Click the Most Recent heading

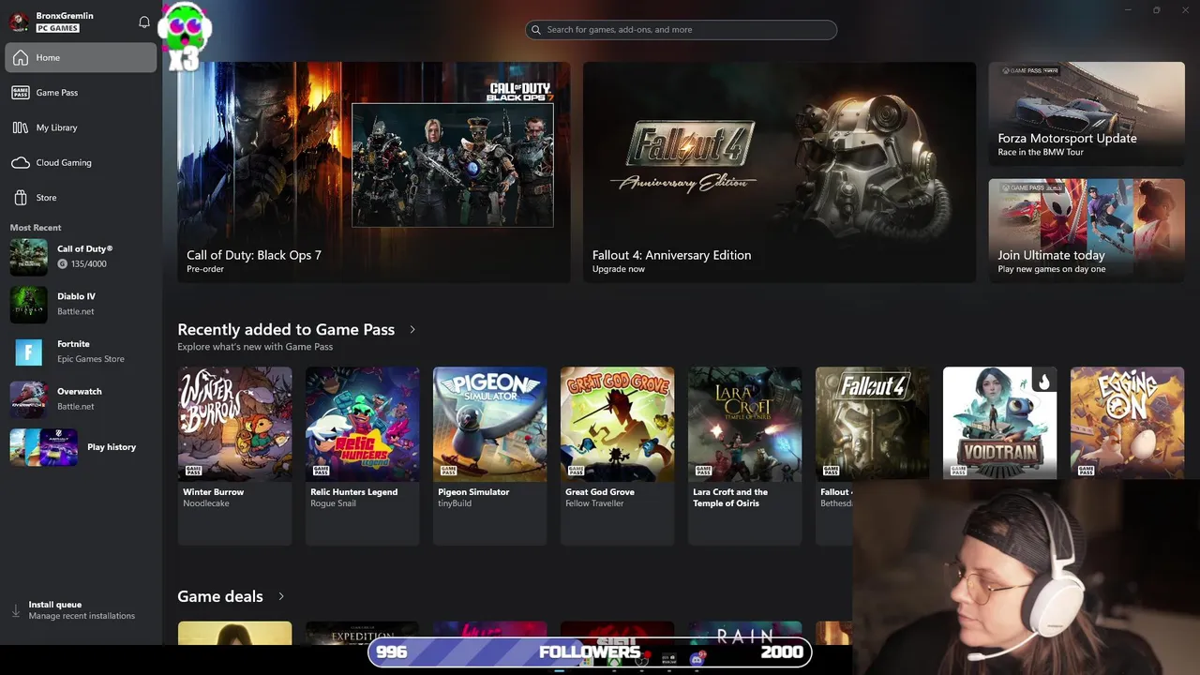(36, 228)
